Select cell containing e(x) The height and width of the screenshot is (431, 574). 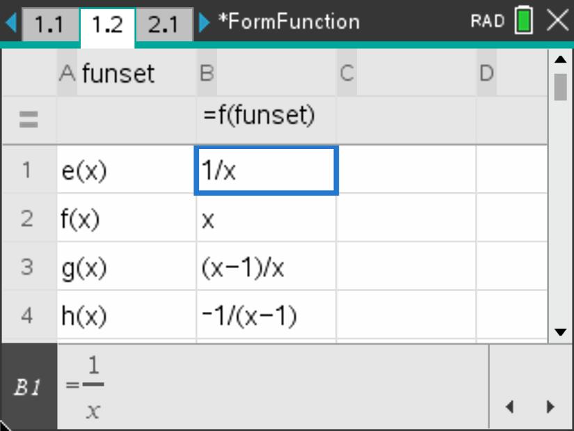coord(126,171)
